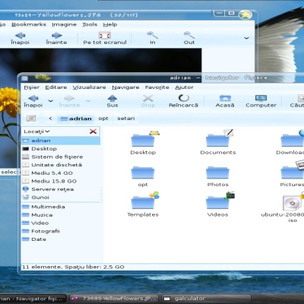Image resolution: width=304 pixels, height=304 pixels.
Task: Open Sistem de fișiere in sidebar
Action: [x=61, y=157]
